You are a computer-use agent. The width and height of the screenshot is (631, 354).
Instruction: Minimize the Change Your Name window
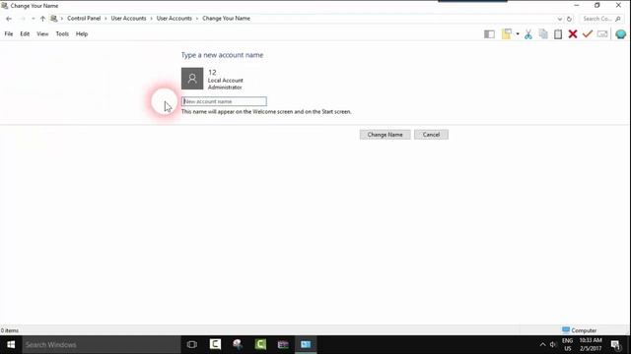point(577,6)
